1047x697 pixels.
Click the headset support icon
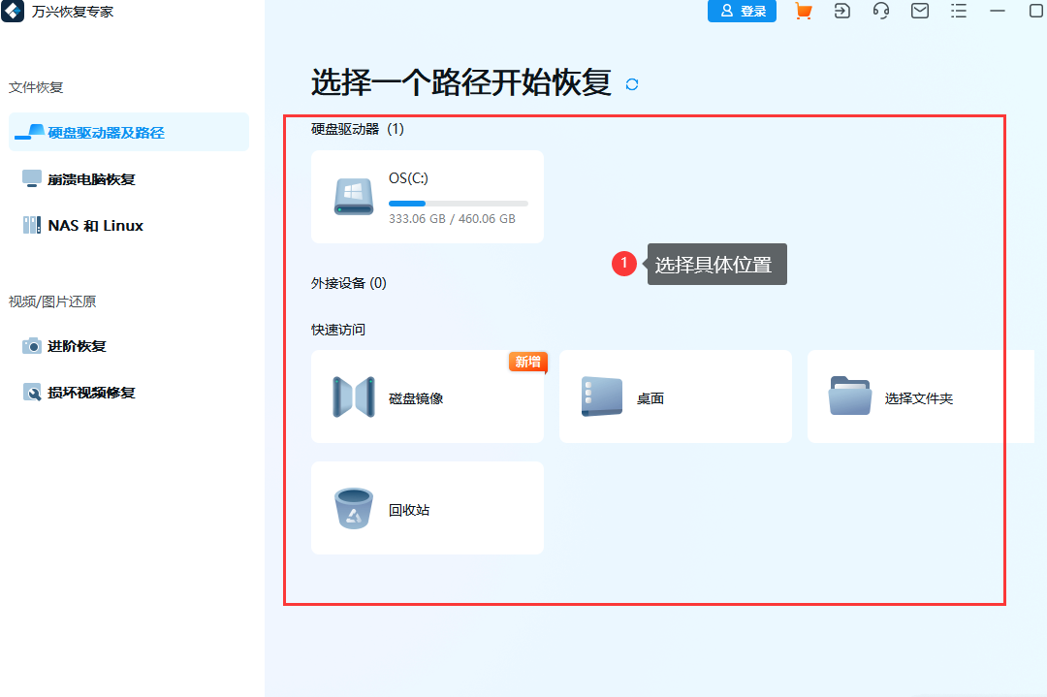880,12
